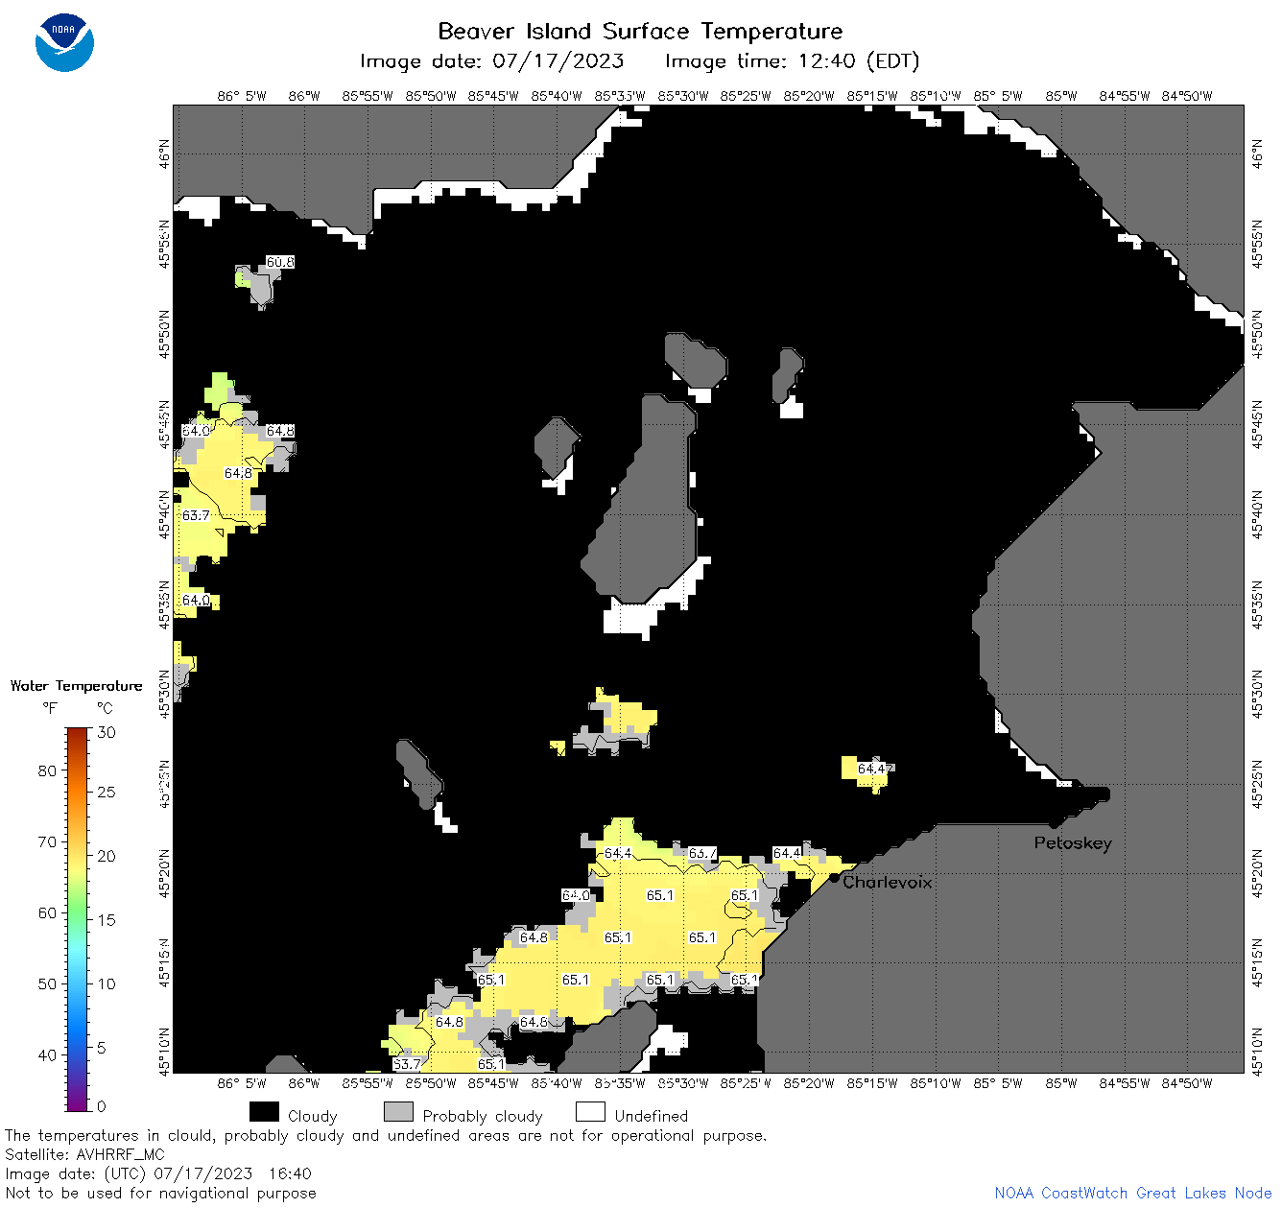Click the 80 tick on the °F scale
The height and width of the screenshot is (1208, 1282).
[47, 770]
